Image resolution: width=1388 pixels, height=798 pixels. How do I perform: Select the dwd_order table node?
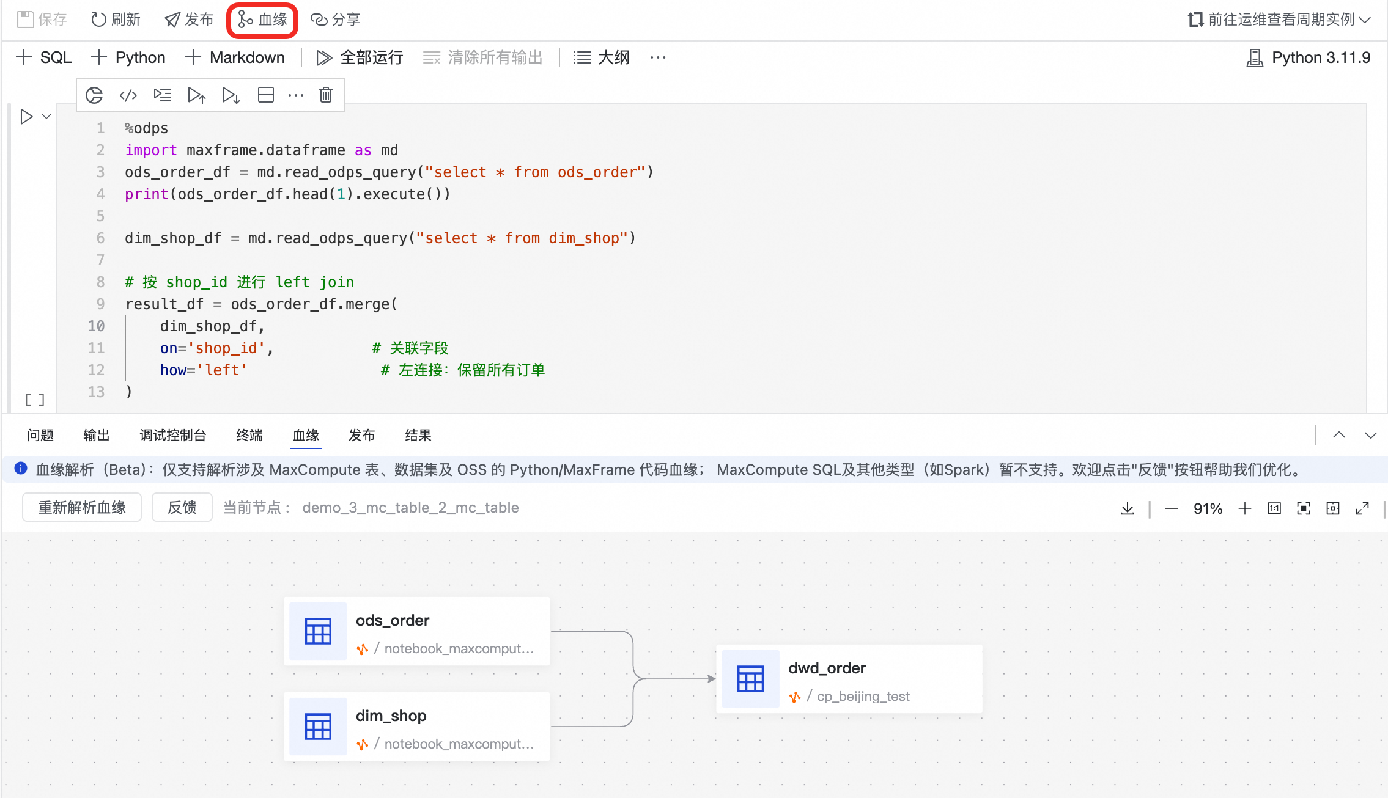(x=849, y=679)
